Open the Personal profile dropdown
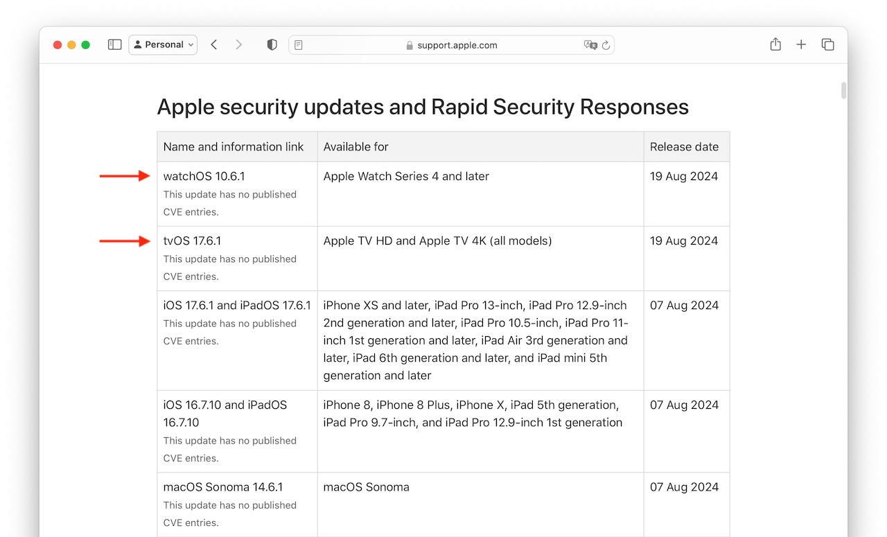887x537 pixels. click(x=164, y=44)
